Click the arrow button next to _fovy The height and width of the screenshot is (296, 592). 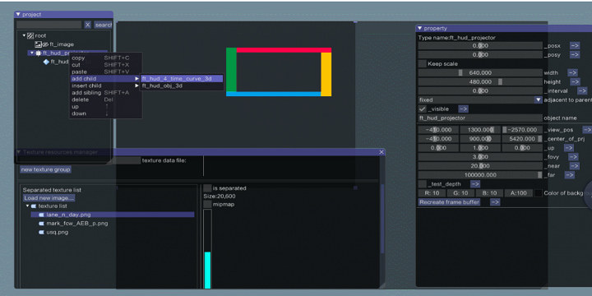[573, 157]
